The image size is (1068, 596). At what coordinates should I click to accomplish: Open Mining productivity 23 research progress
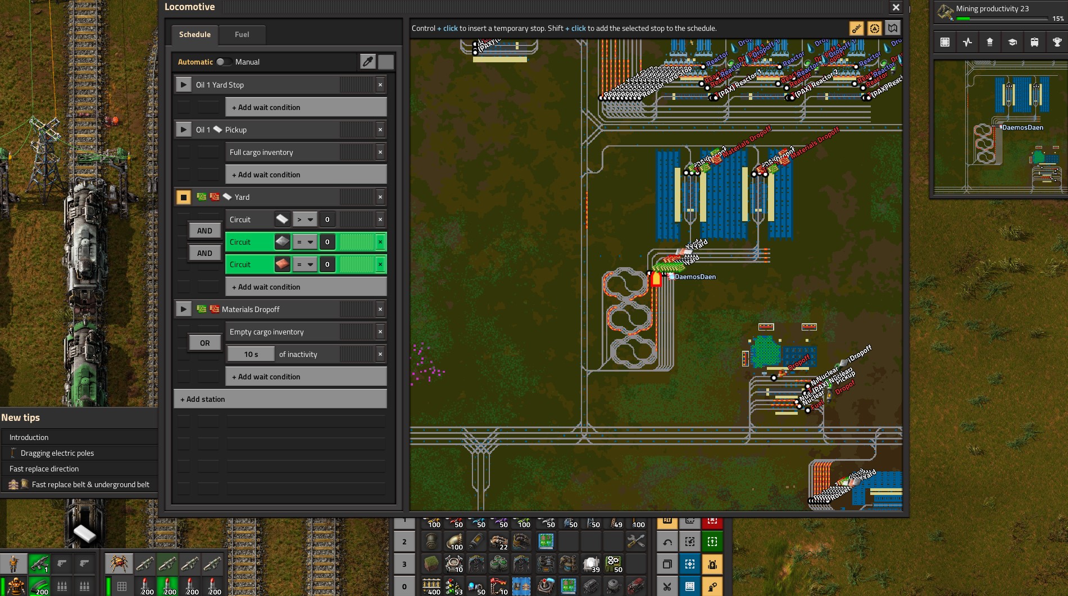click(x=1001, y=12)
